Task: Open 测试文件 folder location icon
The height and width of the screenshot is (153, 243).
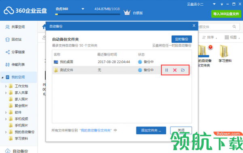Action: pos(183,70)
